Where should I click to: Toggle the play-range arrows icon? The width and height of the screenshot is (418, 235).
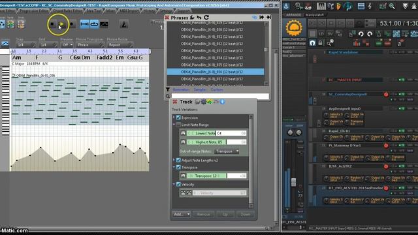coord(84,24)
